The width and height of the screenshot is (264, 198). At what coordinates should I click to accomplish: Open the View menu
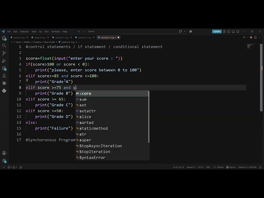34,31
